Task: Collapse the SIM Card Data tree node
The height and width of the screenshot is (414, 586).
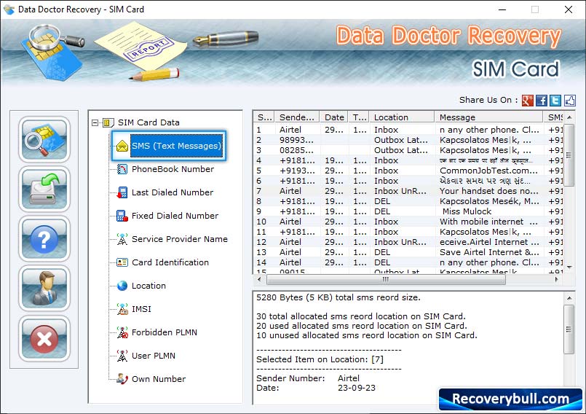Action: point(95,122)
